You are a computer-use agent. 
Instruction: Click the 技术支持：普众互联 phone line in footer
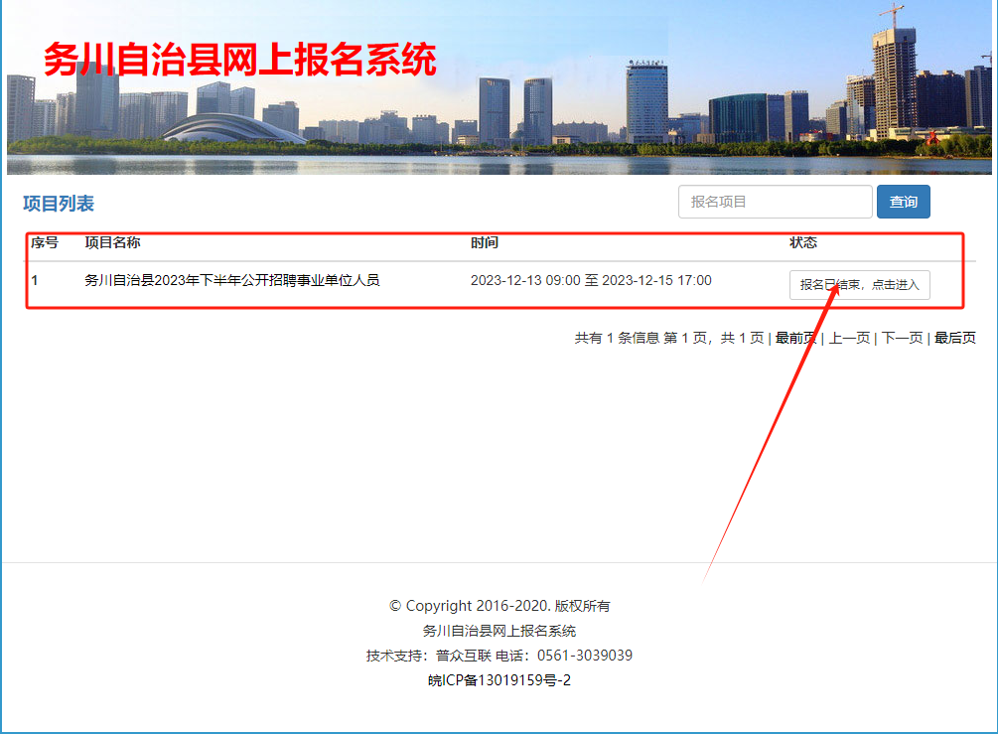click(499, 656)
